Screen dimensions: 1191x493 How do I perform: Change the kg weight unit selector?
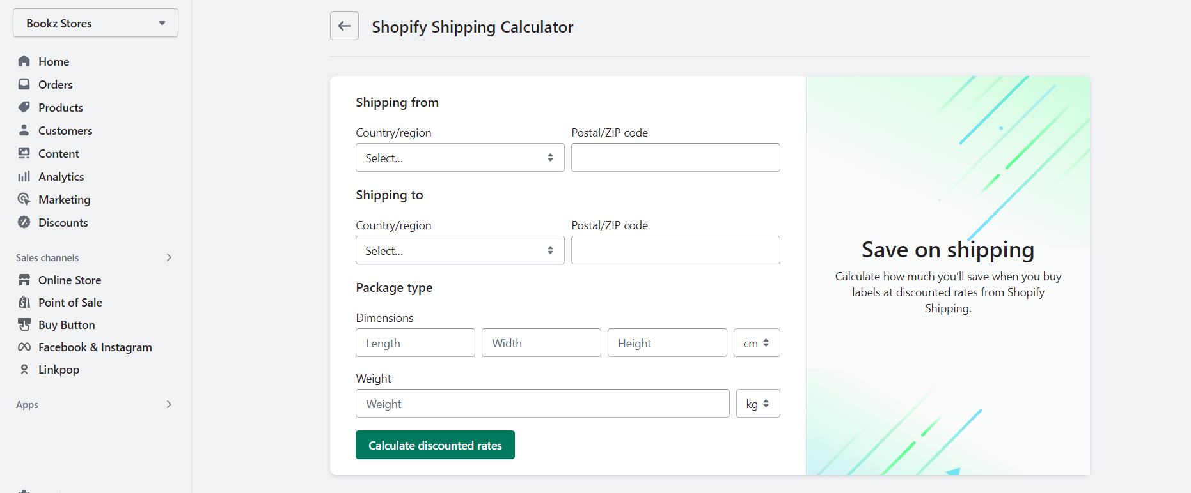(757, 404)
